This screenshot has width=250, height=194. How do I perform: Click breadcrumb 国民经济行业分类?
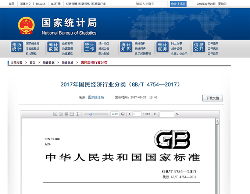point(94,63)
